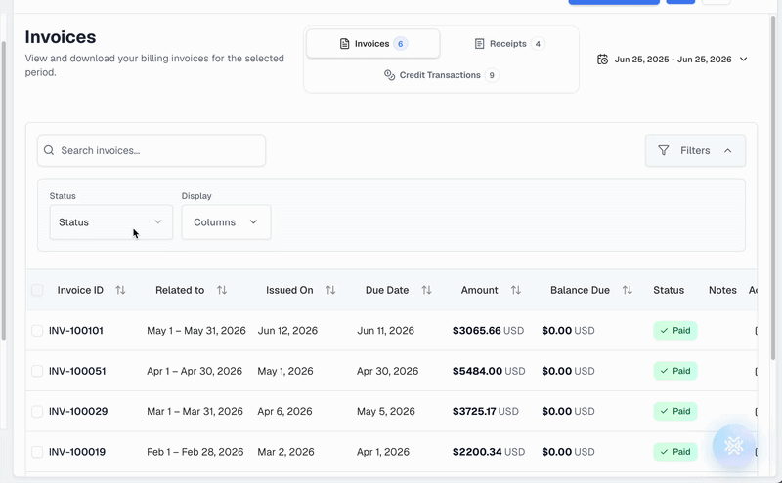
Task: Open the Status filter dropdown
Action: [x=111, y=222]
